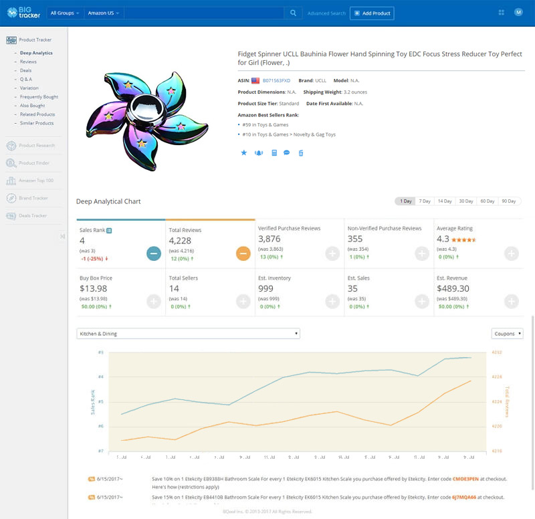Open the All Groups dropdown
Screen dimensions: 535x519
coord(65,13)
